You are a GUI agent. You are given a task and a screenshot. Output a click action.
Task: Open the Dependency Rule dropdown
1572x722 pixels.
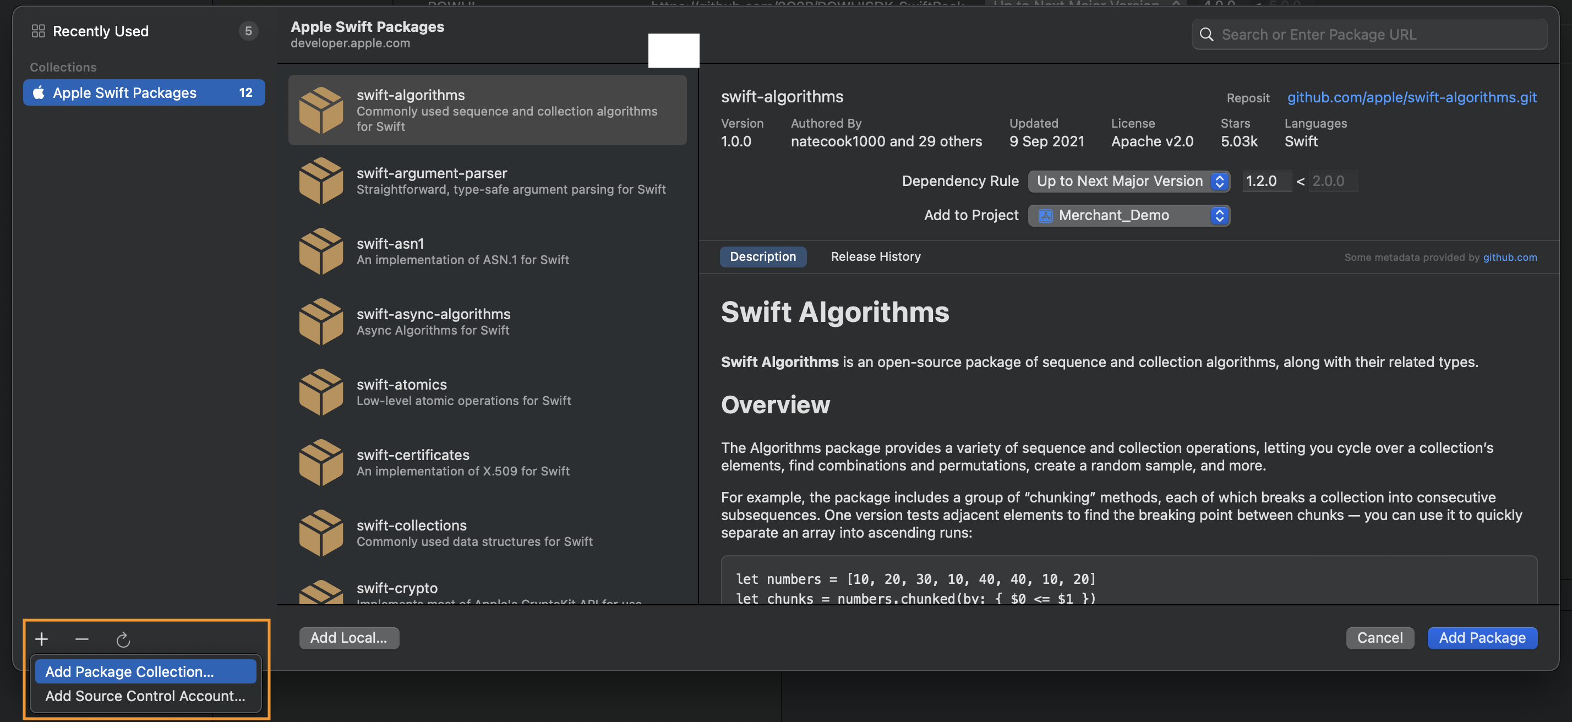1129,181
